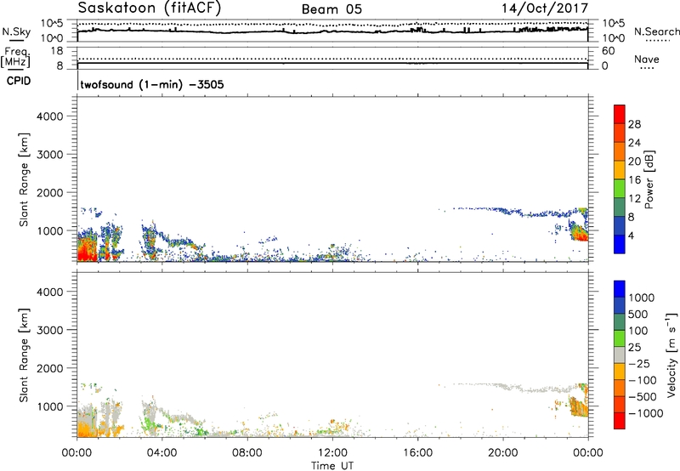Pick the light green 12–16 dB power swatch
The width and height of the screenshot is (680, 471).
point(620,189)
